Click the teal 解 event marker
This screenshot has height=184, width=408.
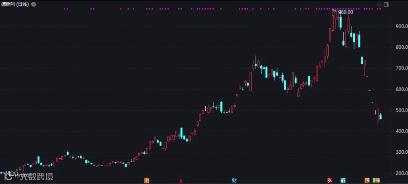pyautogui.click(x=343, y=180)
